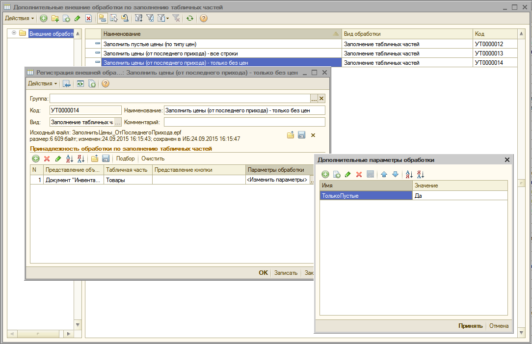Image resolution: width=532 pixels, height=344 pixels.
Task: Click the Комментарий input field
Action: click(244, 122)
